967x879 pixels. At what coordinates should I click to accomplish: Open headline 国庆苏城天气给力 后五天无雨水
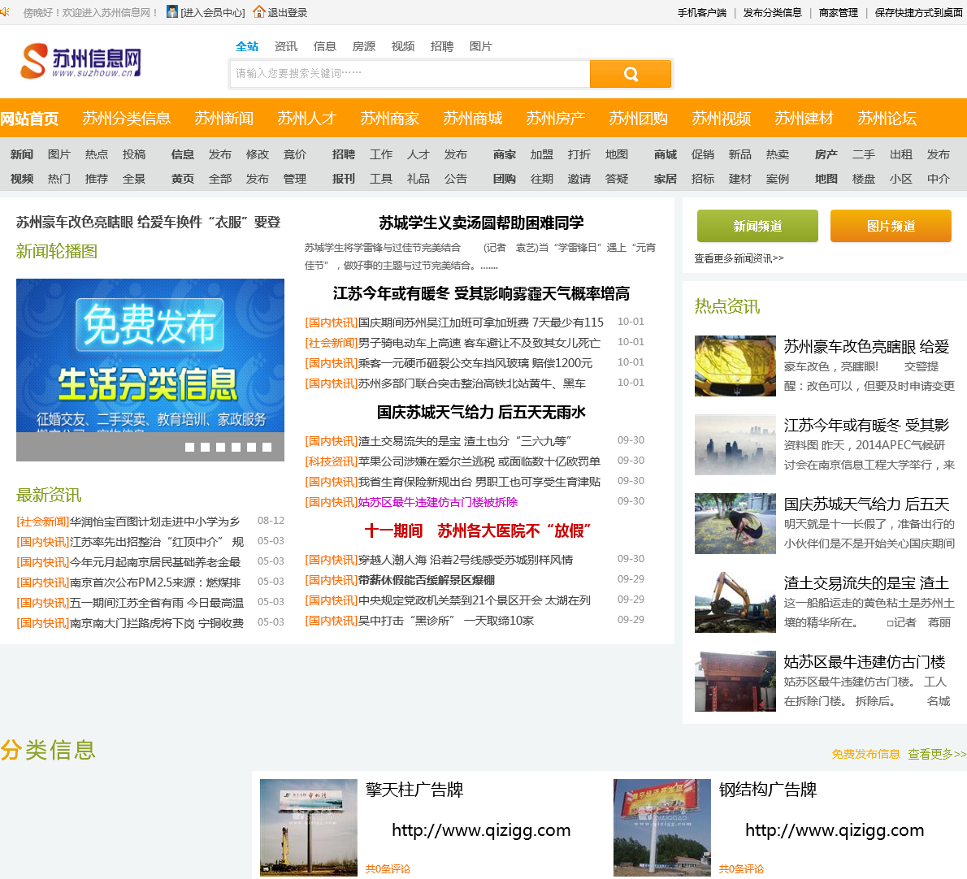(x=481, y=412)
